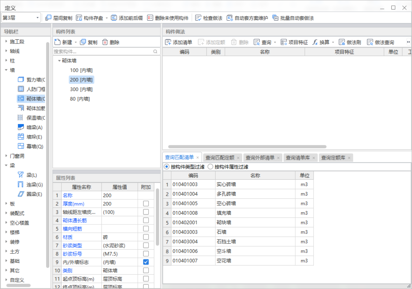Click the 构件做法 horizontal scrollbar
Viewport: 412px width, 289px height.
pos(247,147)
